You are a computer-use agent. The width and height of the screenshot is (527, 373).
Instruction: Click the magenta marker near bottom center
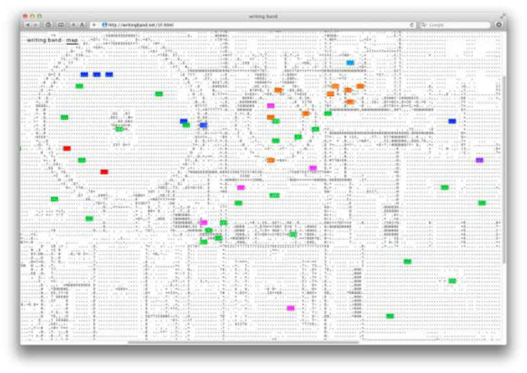pyautogui.click(x=290, y=308)
